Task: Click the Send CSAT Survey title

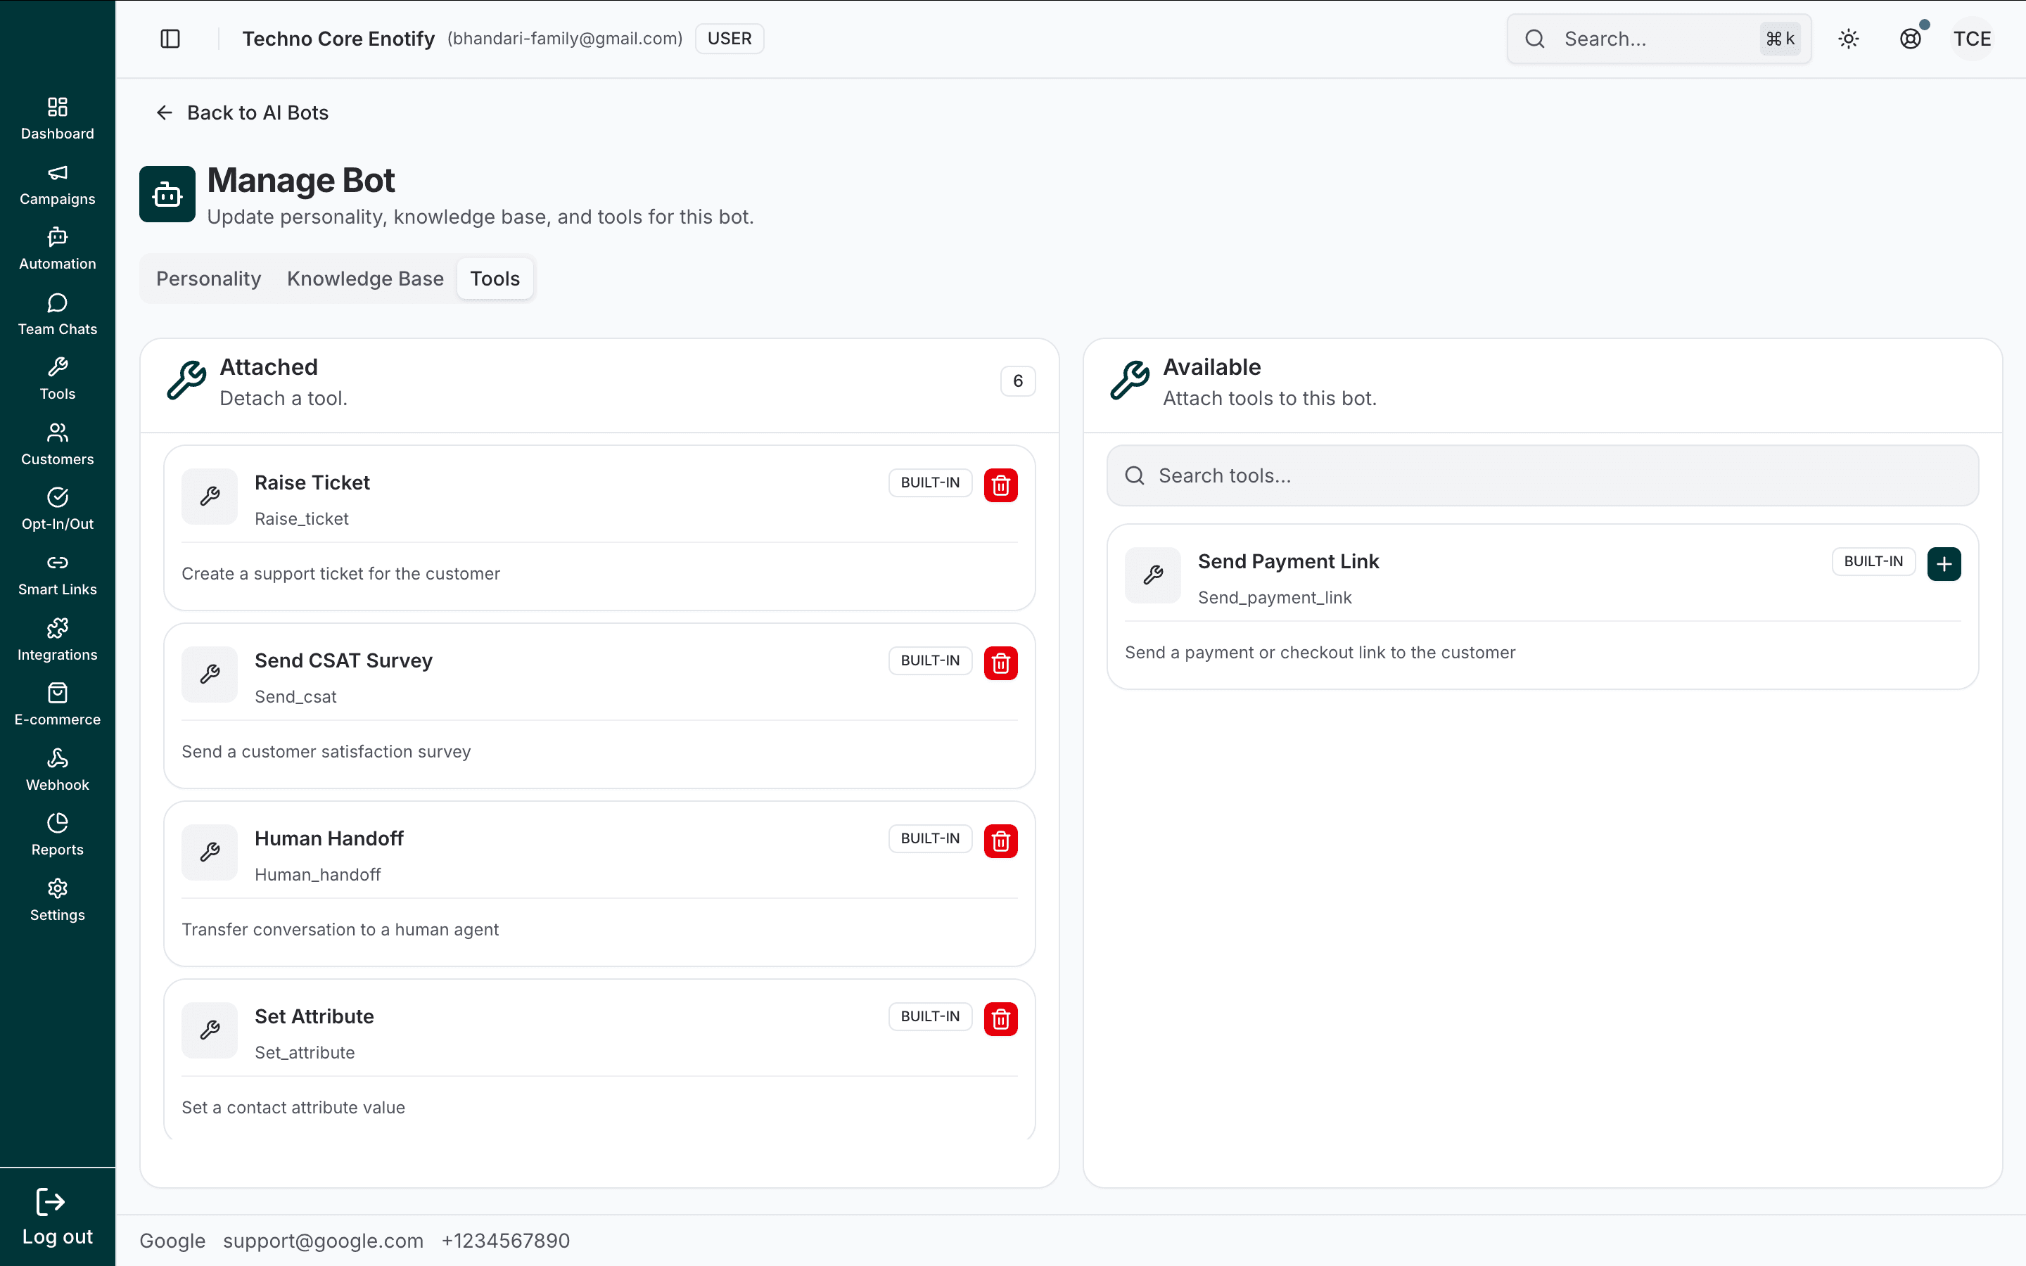Action: 343,660
